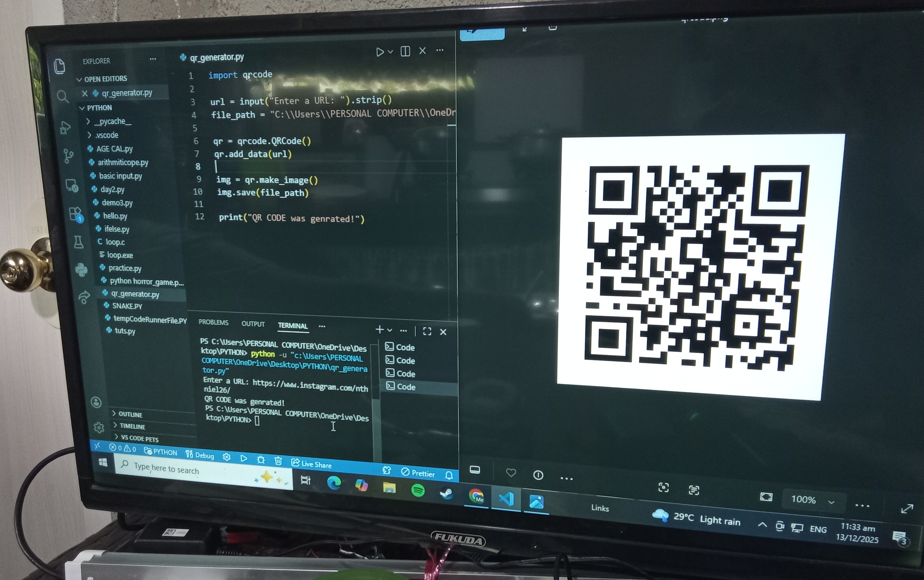Click Live Share in status bar
This screenshot has width=924, height=580.
click(312, 464)
